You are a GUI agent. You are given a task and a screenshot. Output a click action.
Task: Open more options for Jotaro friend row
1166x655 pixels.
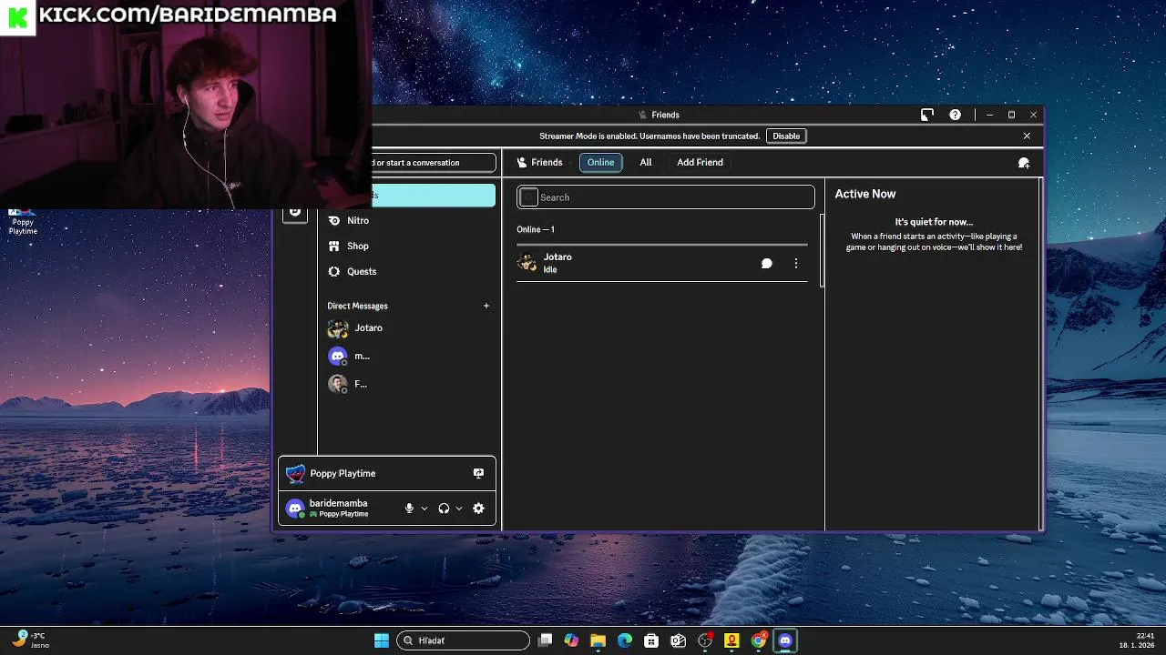(x=796, y=263)
